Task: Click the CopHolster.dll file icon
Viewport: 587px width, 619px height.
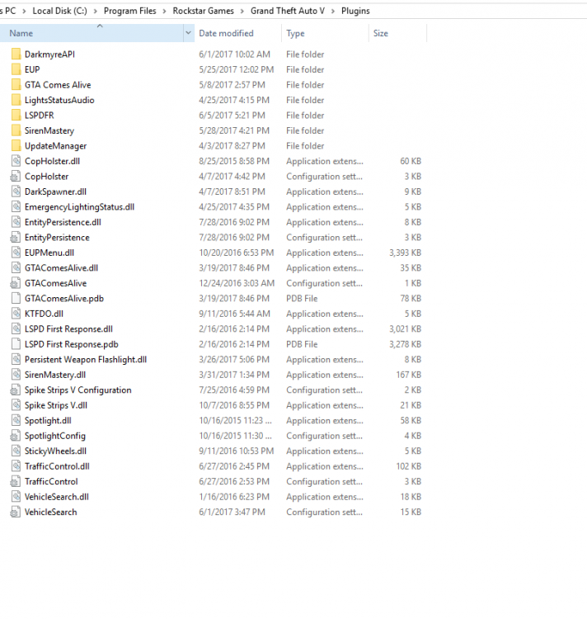Action: click(16, 161)
